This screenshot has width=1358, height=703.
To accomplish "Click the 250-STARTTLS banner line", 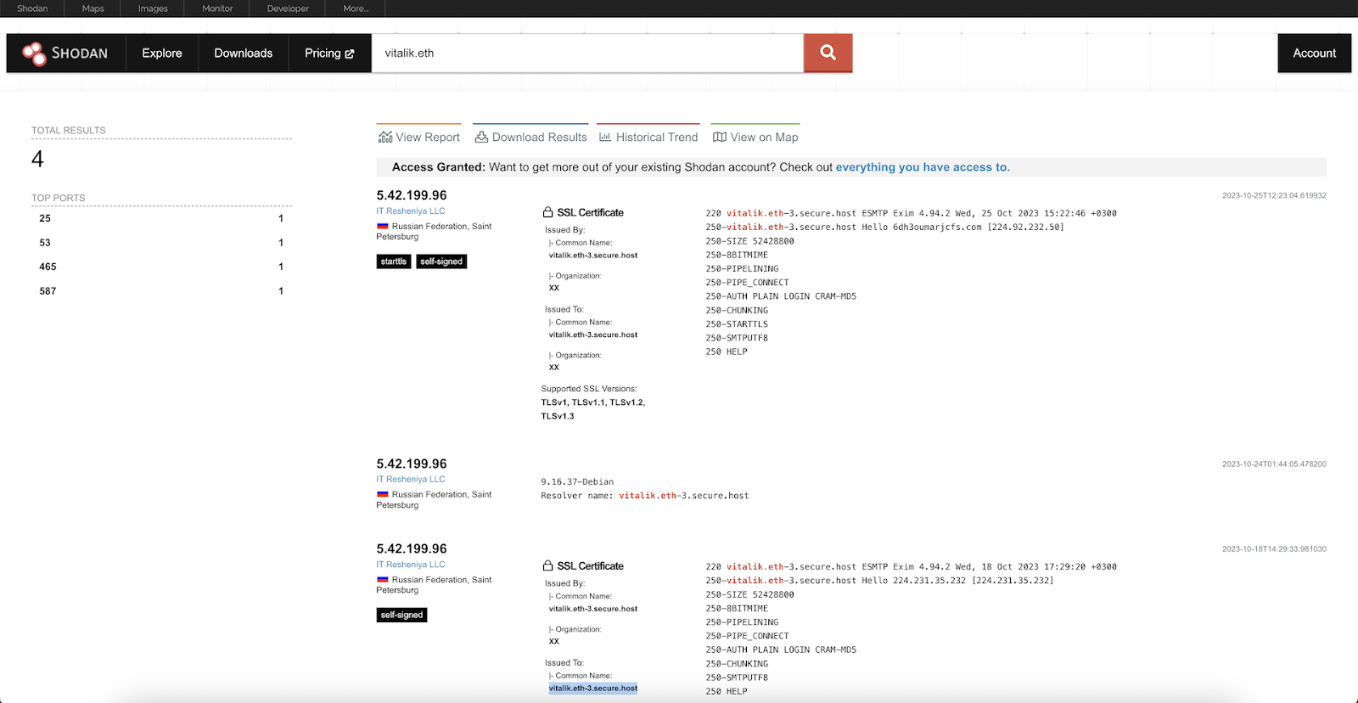I will (x=737, y=324).
